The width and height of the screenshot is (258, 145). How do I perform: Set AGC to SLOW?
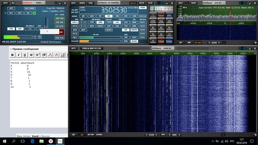click(134, 41)
